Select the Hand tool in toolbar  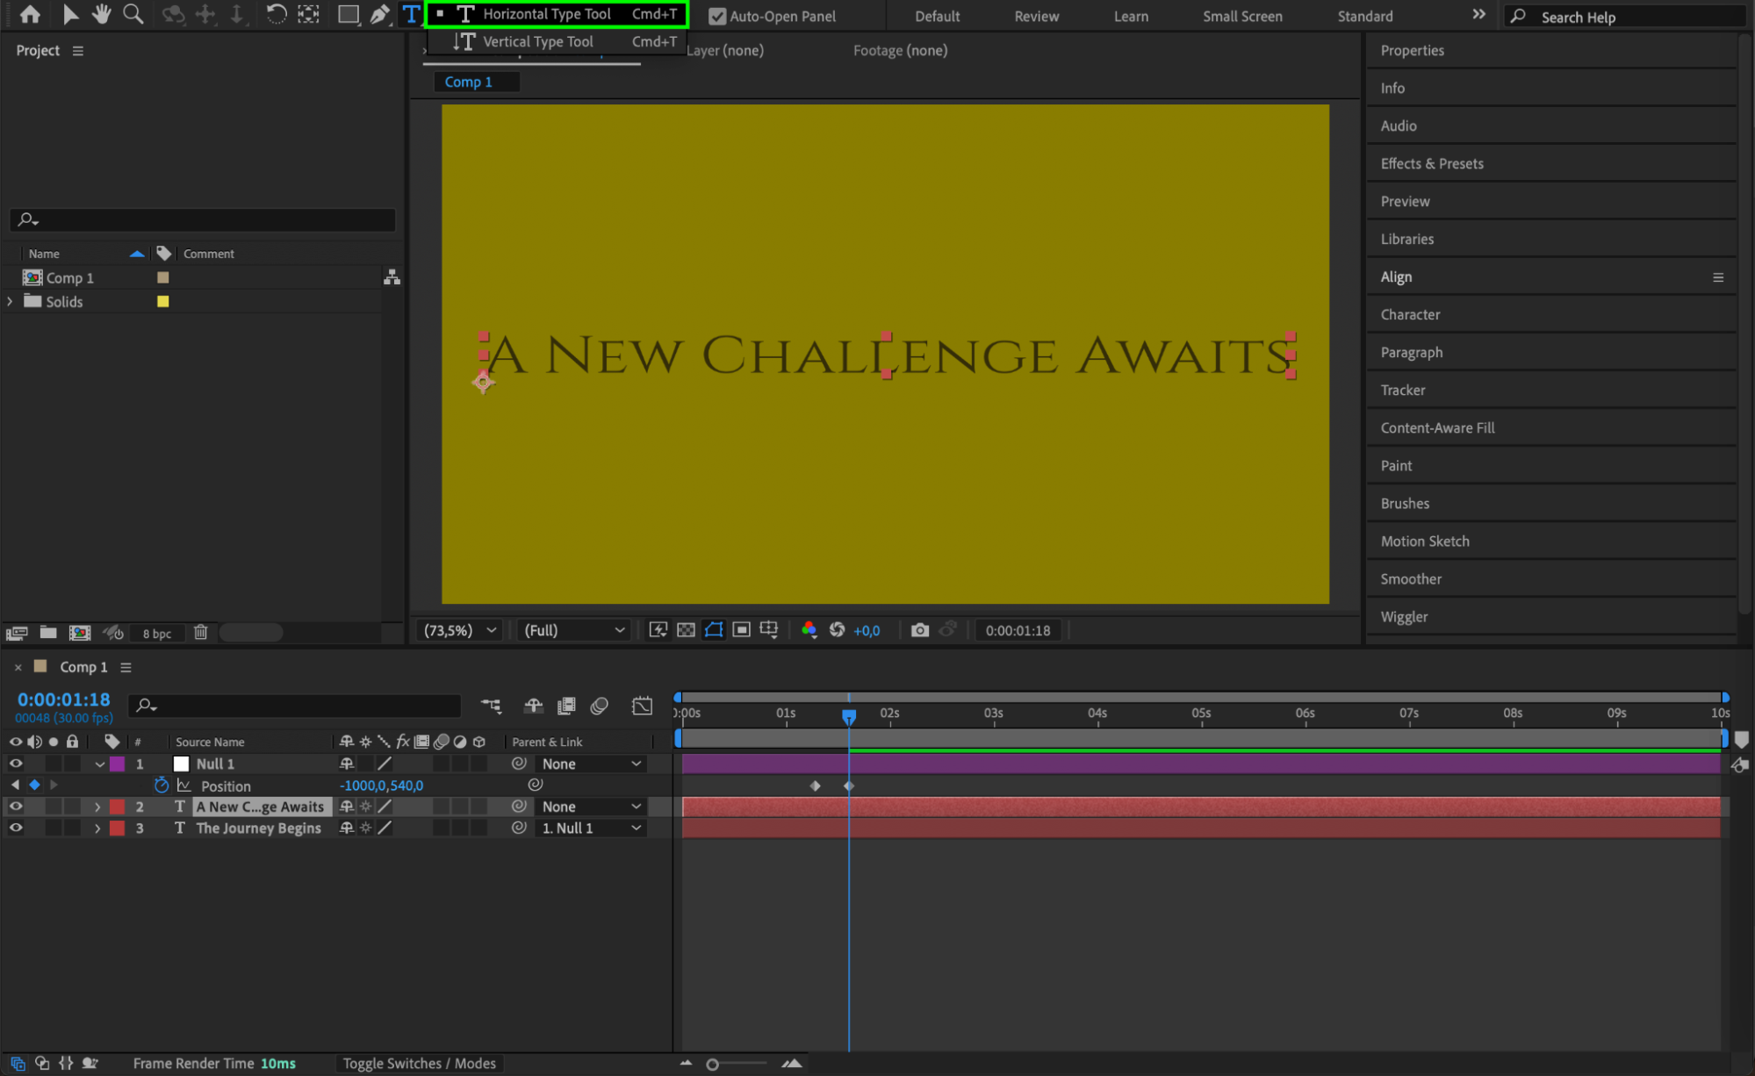pyautogui.click(x=102, y=14)
